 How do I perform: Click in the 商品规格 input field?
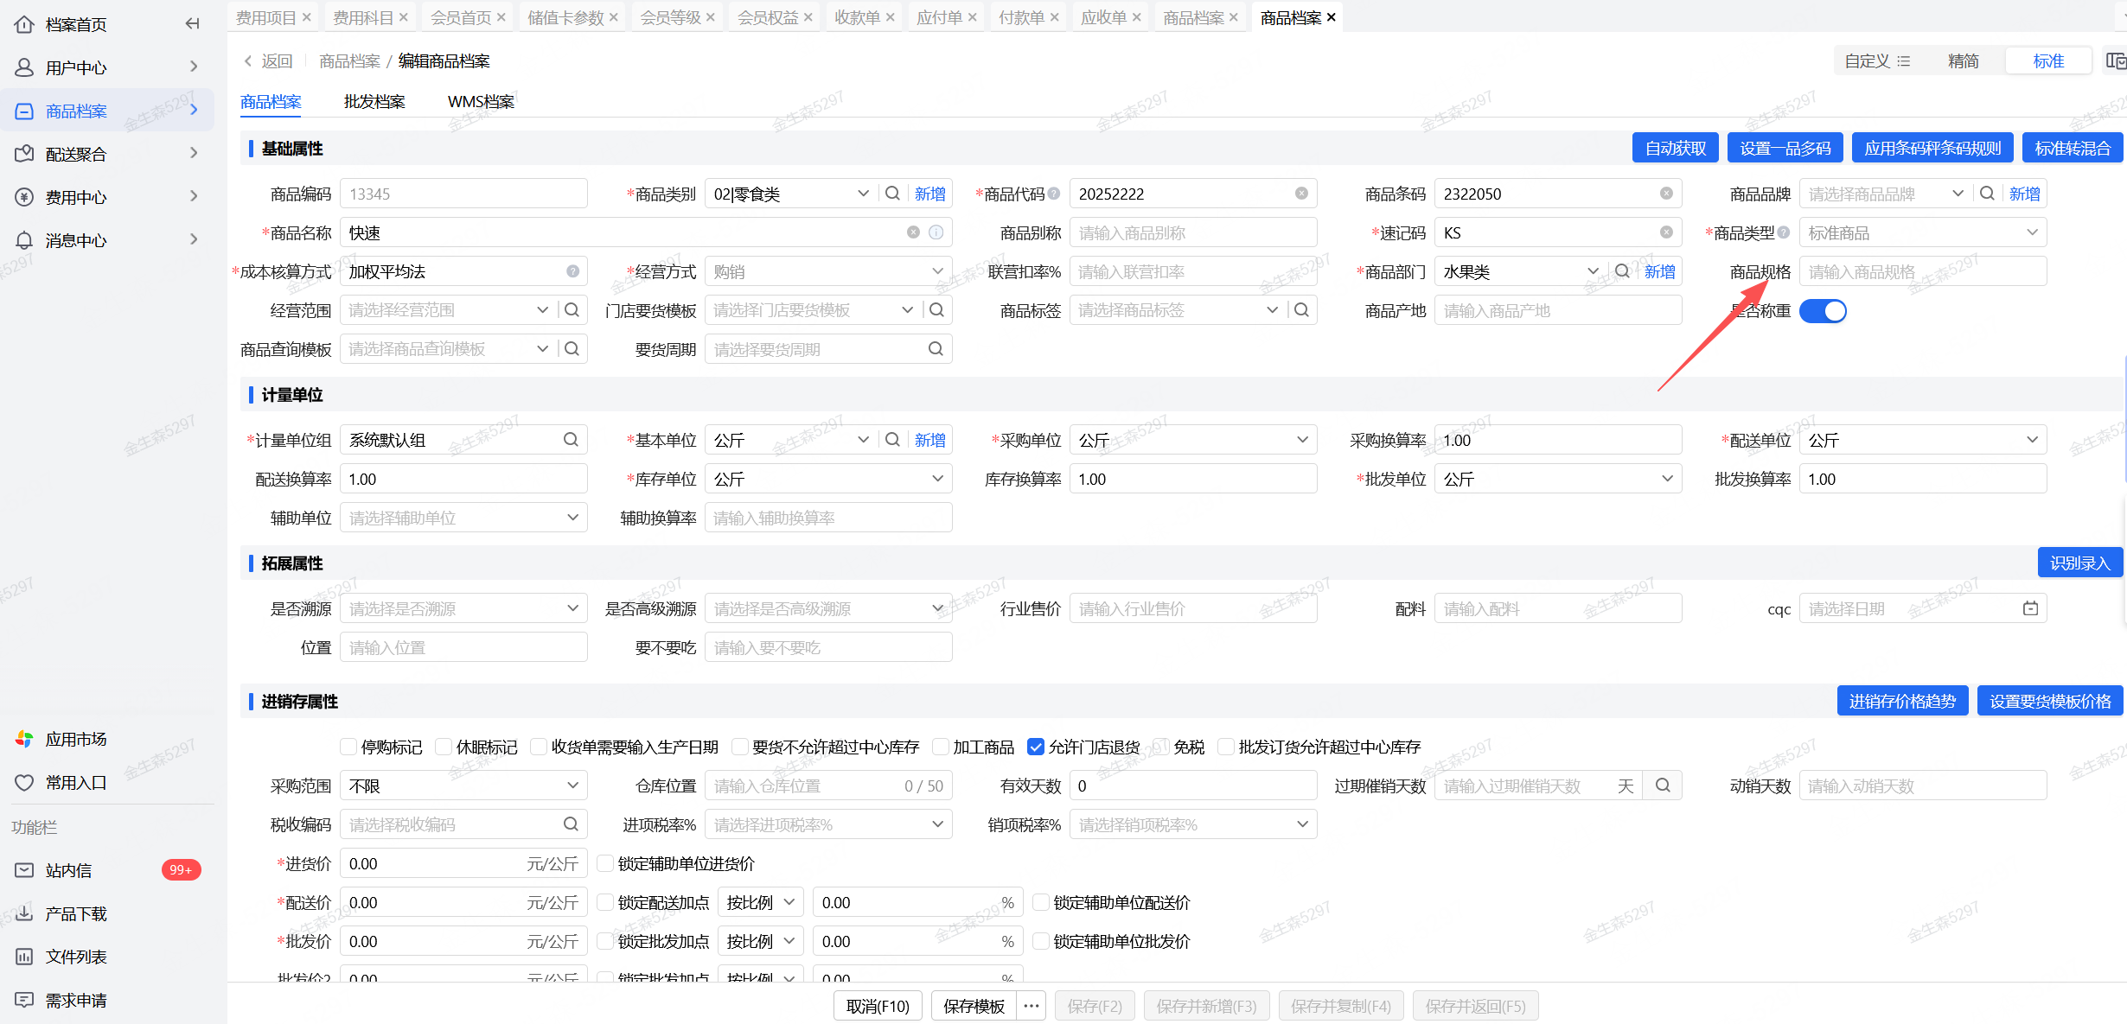pyautogui.click(x=1922, y=271)
